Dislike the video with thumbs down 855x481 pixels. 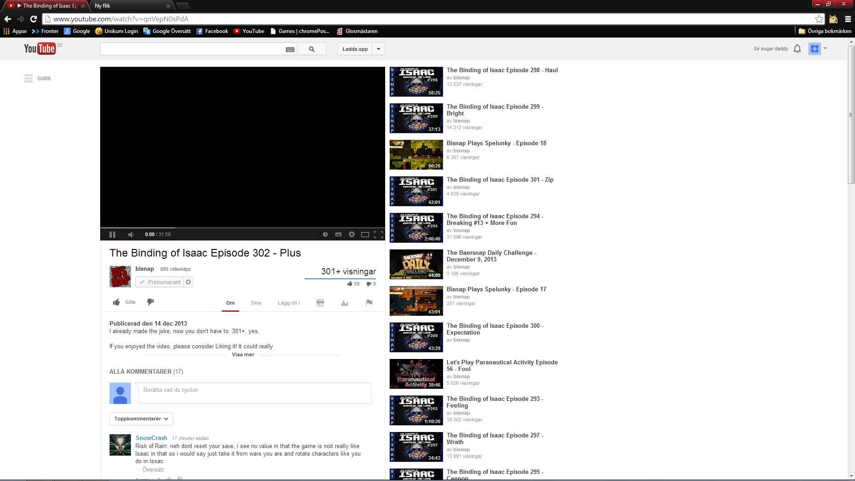[151, 302]
